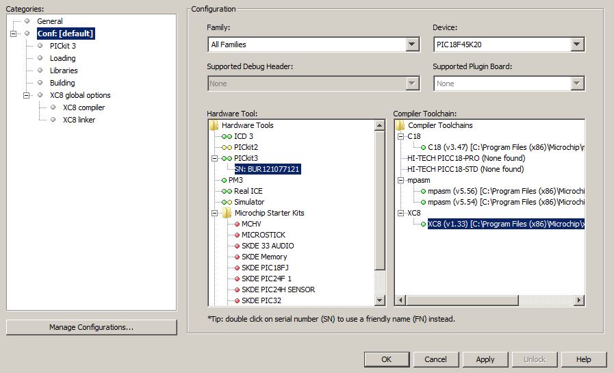Click the Apply button
Screen dimensions: 614x373
tap(485, 359)
